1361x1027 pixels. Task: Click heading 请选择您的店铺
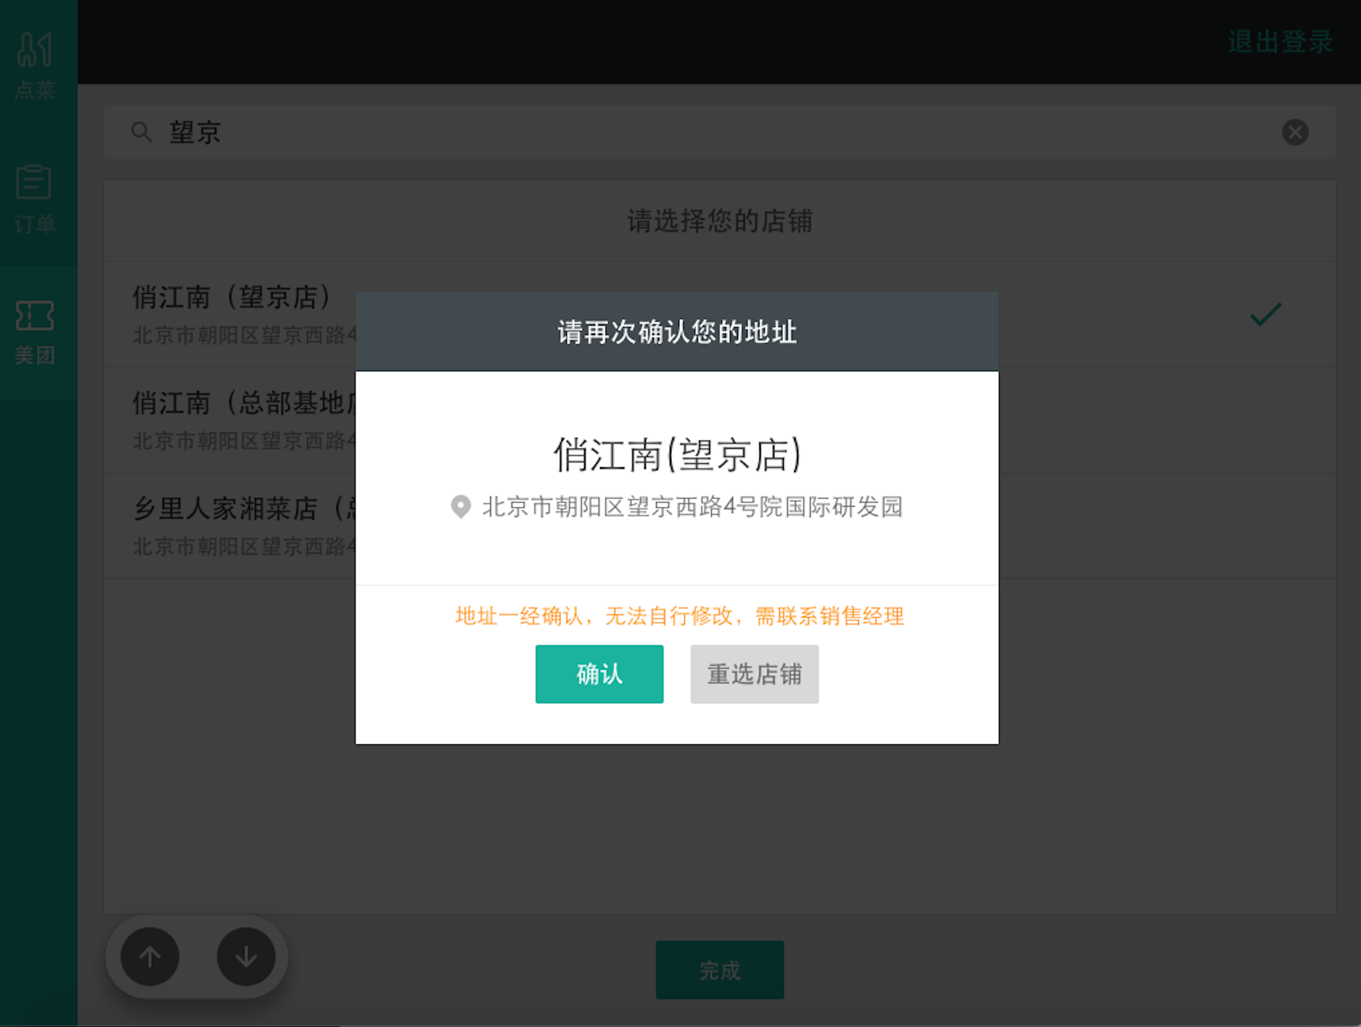click(x=720, y=221)
